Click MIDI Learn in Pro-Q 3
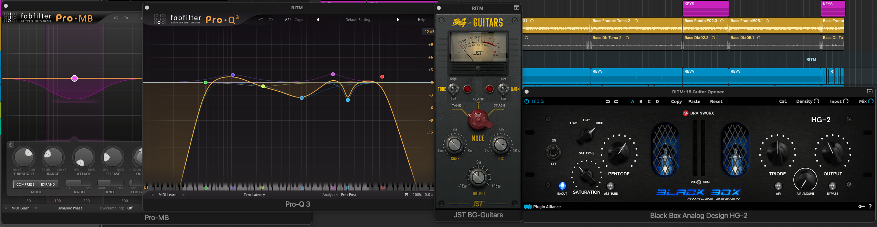This screenshot has height=227, width=877. click(167, 195)
